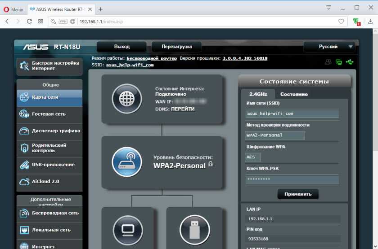The height and width of the screenshot is (249, 378).
Task: Click the heart bookmark icon in address bar
Action: (342, 21)
